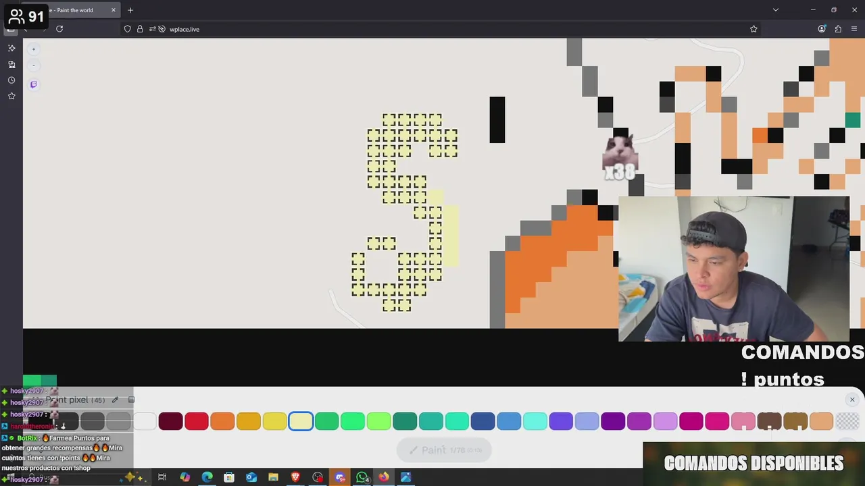The image size is (865, 486).
Task: Open site permissions icon in address bar
Action: [153, 29]
